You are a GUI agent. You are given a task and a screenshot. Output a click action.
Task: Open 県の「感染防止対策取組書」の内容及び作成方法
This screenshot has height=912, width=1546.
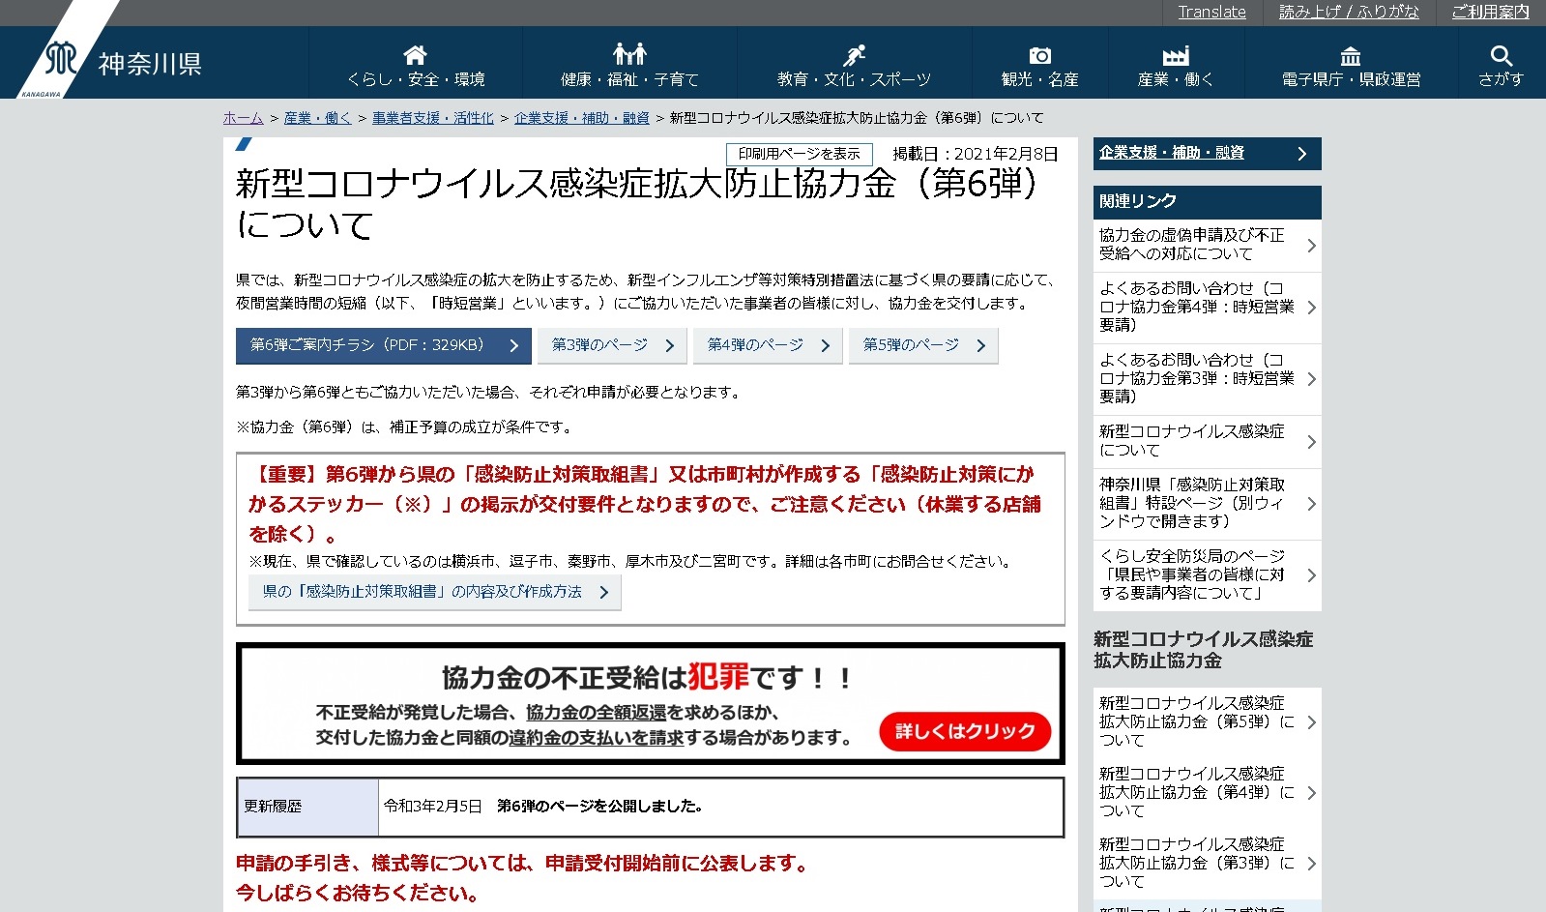coord(434,592)
